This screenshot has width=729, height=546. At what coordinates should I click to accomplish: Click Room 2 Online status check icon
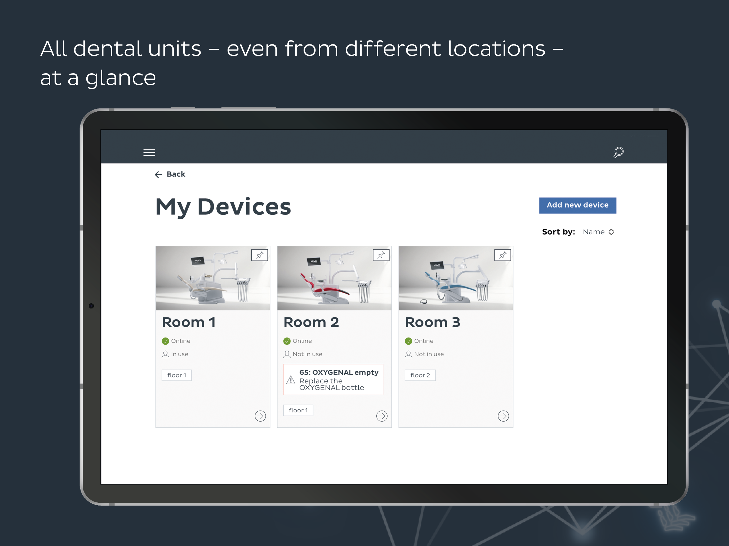287,341
